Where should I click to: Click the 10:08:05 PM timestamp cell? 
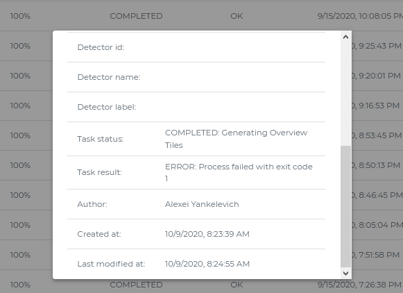tap(360, 16)
